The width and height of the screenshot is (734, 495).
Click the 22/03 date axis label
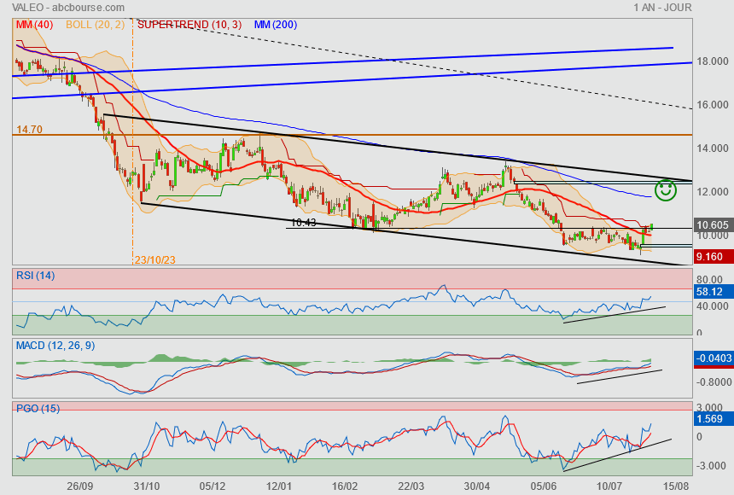[411, 486]
